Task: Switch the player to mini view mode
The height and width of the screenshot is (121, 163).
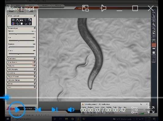Action: [x=85, y=8]
